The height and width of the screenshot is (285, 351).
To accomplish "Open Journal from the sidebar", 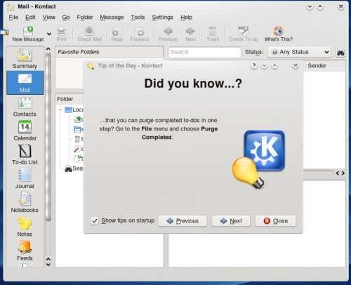I will pos(25,178).
